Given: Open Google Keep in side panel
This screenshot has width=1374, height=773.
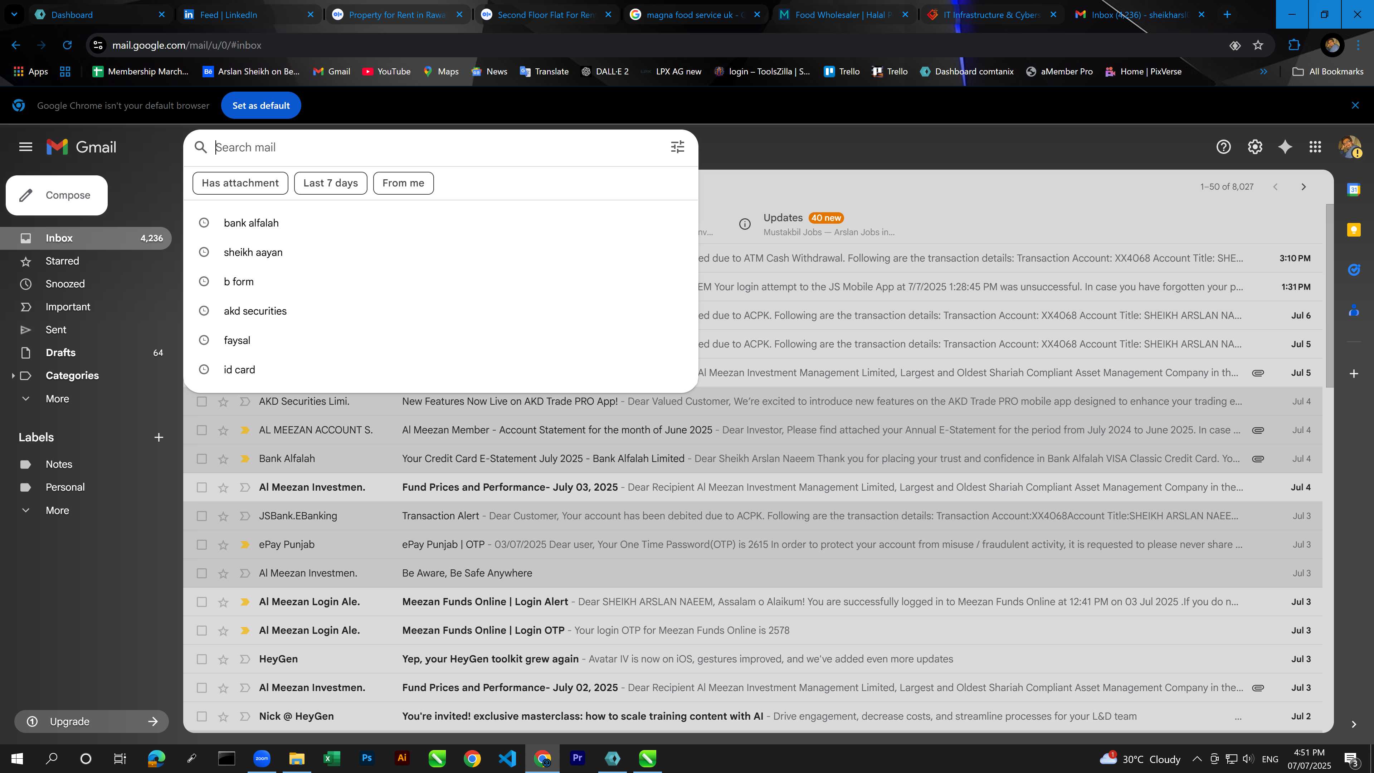Looking at the screenshot, I should click(x=1354, y=230).
